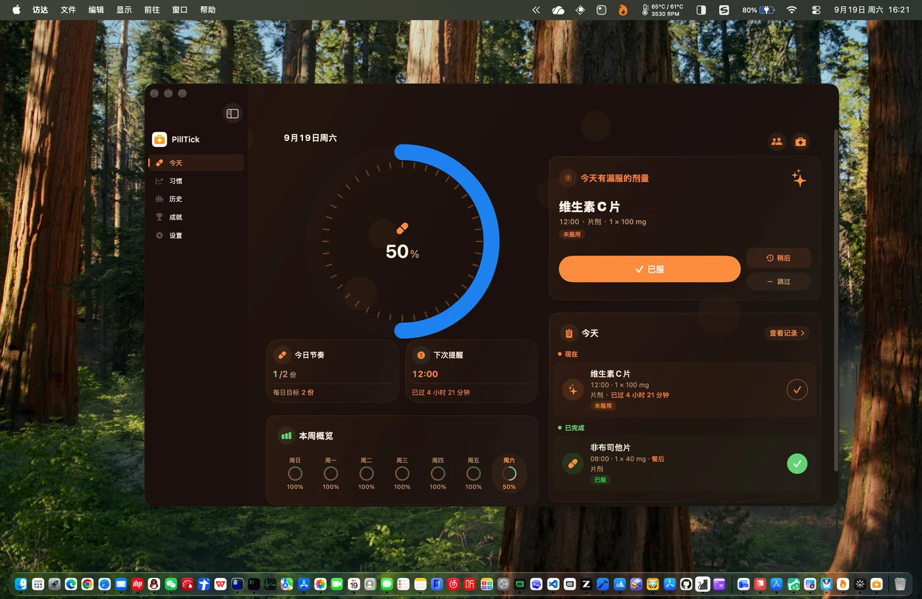
Task: Open macOS Control Center in menu bar
Action: 816,10
